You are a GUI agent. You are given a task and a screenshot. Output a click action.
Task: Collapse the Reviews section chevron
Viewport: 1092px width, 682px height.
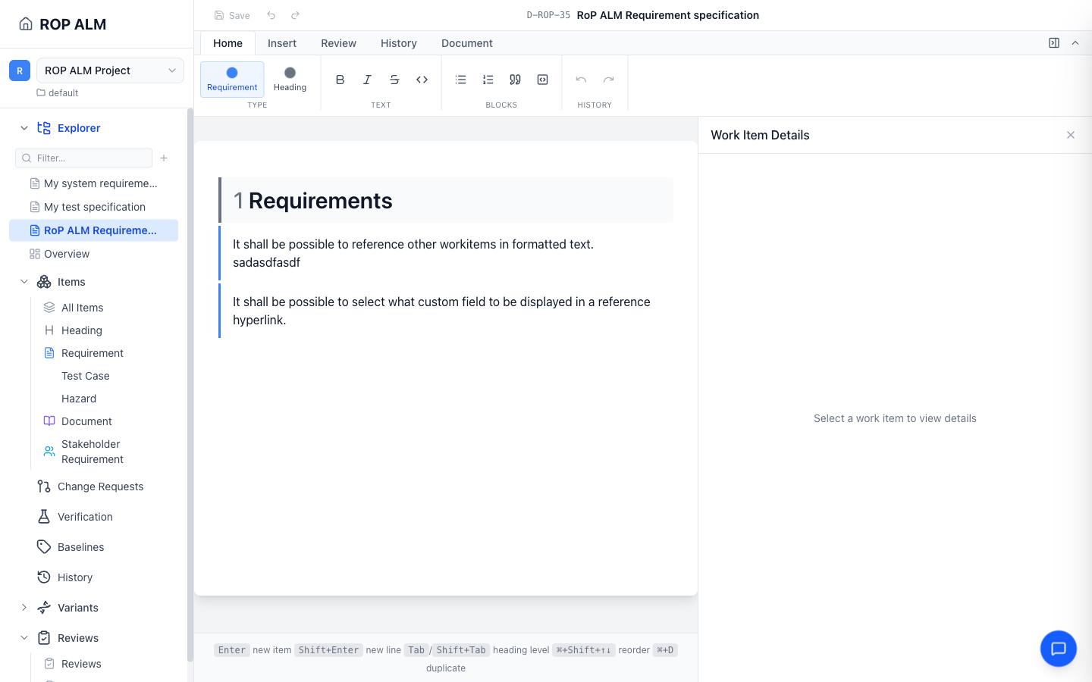(24, 638)
